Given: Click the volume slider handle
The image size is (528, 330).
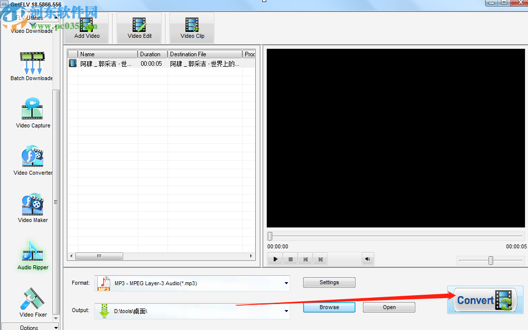Looking at the screenshot, I should click(491, 260).
